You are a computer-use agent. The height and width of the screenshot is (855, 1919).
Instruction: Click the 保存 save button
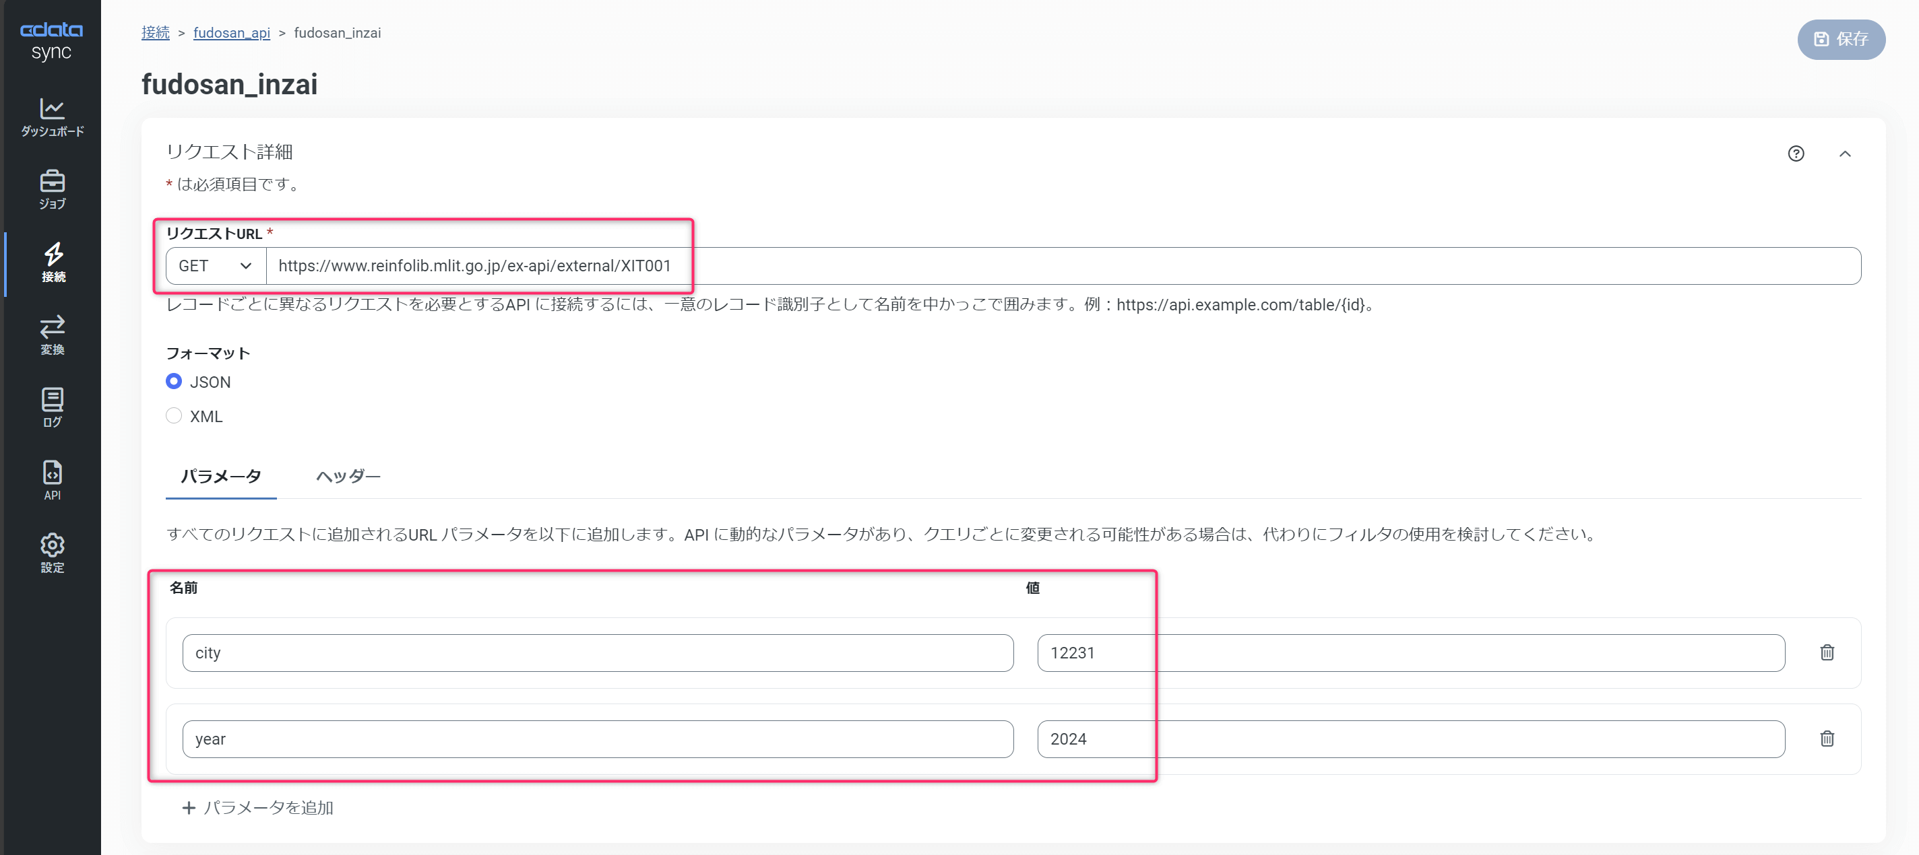coord(1841,40)
